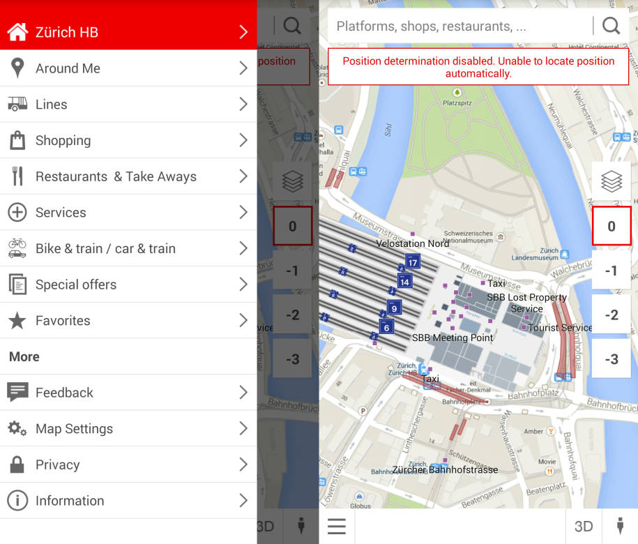638x544 pixels.
Task: Tap the Information circled i icon
Action: tap(17, 500)
